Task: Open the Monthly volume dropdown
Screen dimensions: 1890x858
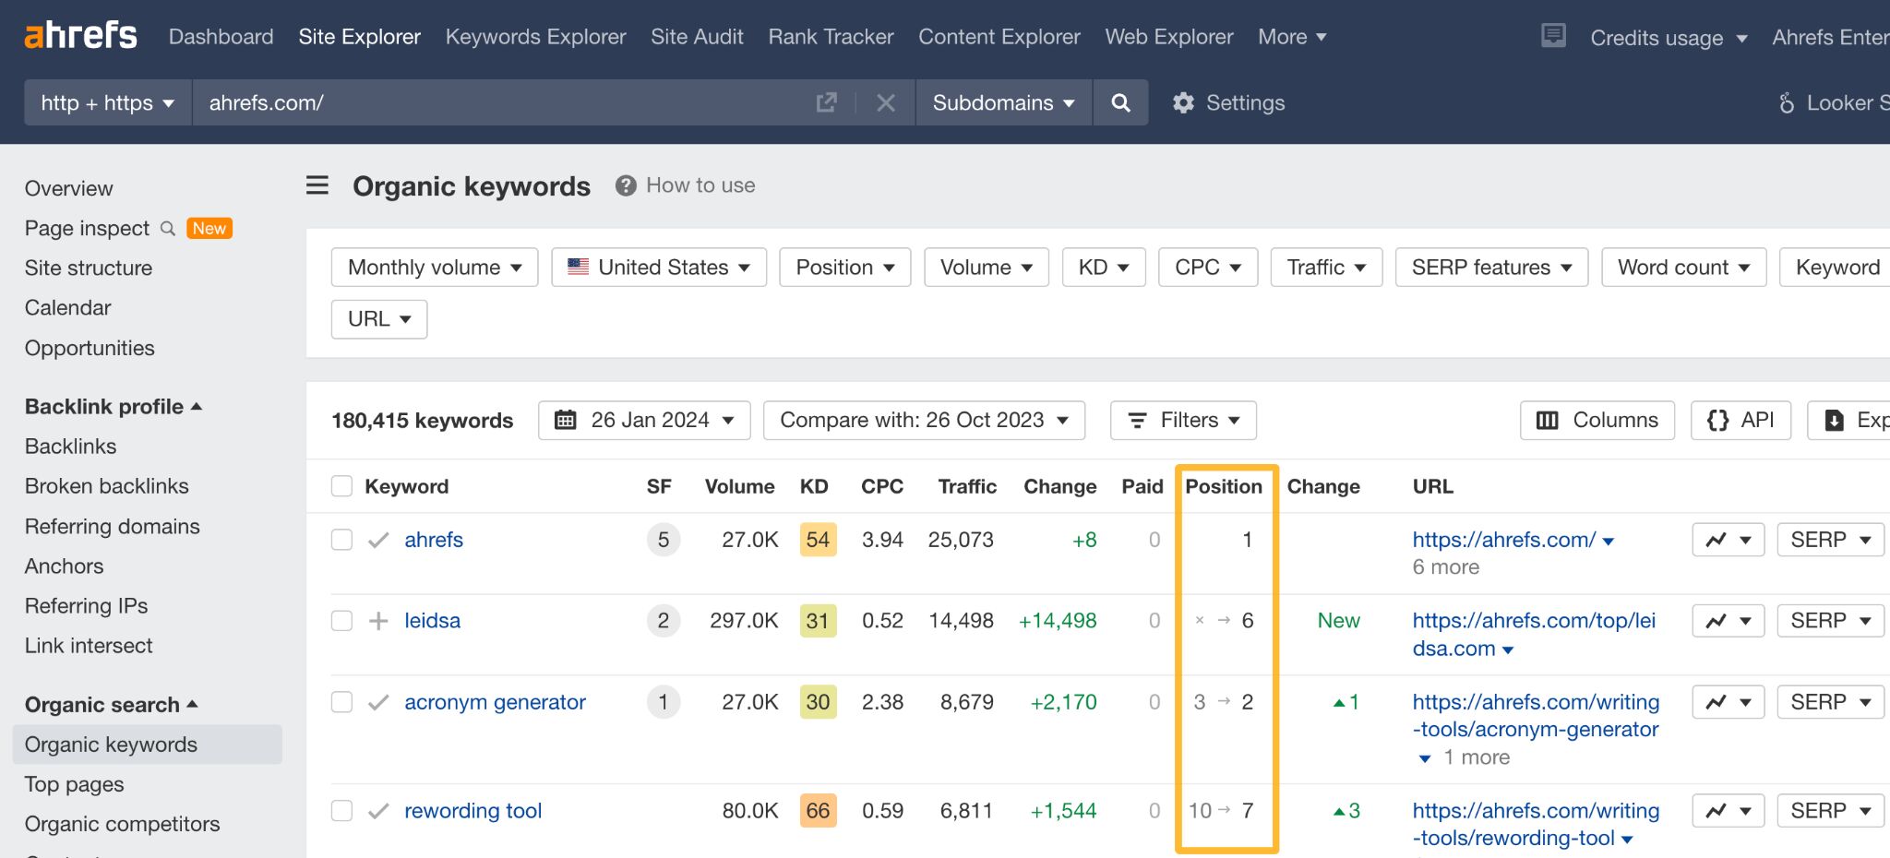Action: [x=434, y=267]
